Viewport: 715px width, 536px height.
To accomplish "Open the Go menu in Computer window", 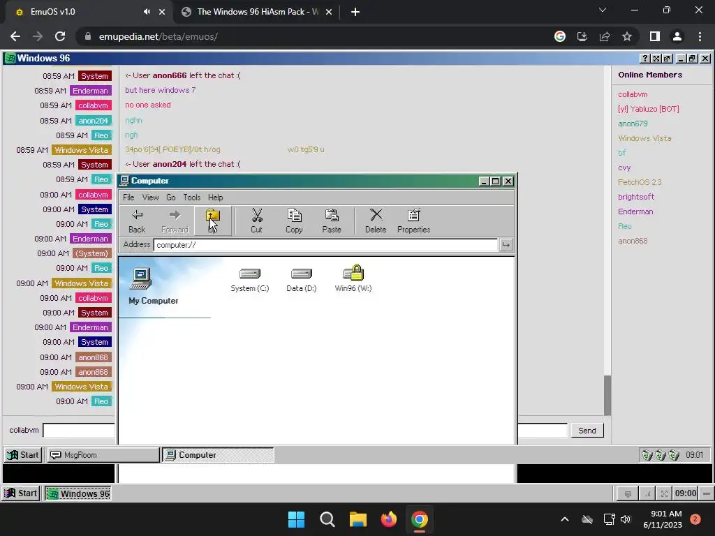I will pyautogui.click(x=171, y=198).
